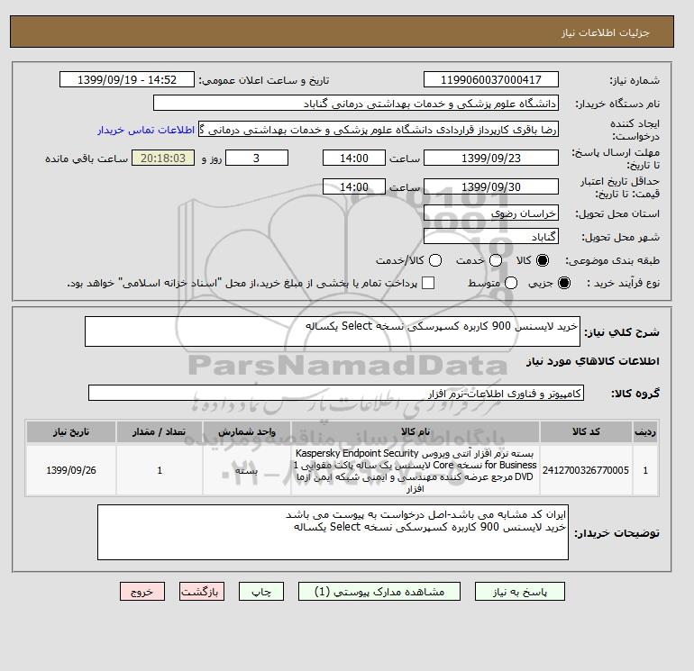Click product code 2412700326770005 cell

(x=586, y=470)
